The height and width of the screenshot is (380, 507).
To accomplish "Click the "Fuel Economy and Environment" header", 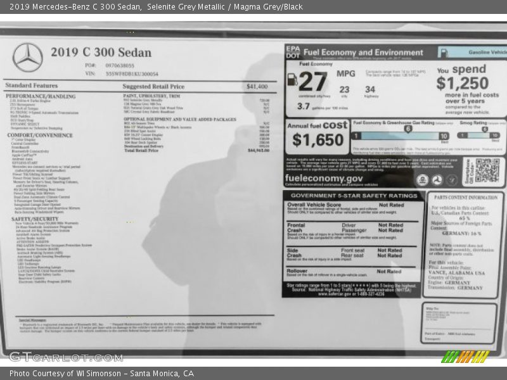I will (363, 53).
